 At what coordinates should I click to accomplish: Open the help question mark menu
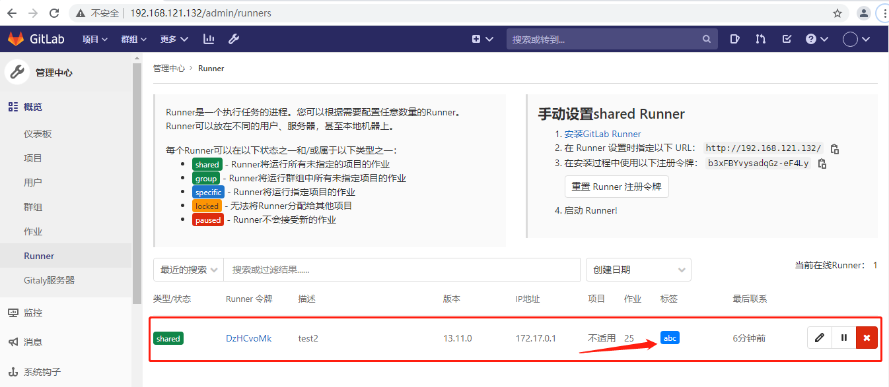click(817, 39)
